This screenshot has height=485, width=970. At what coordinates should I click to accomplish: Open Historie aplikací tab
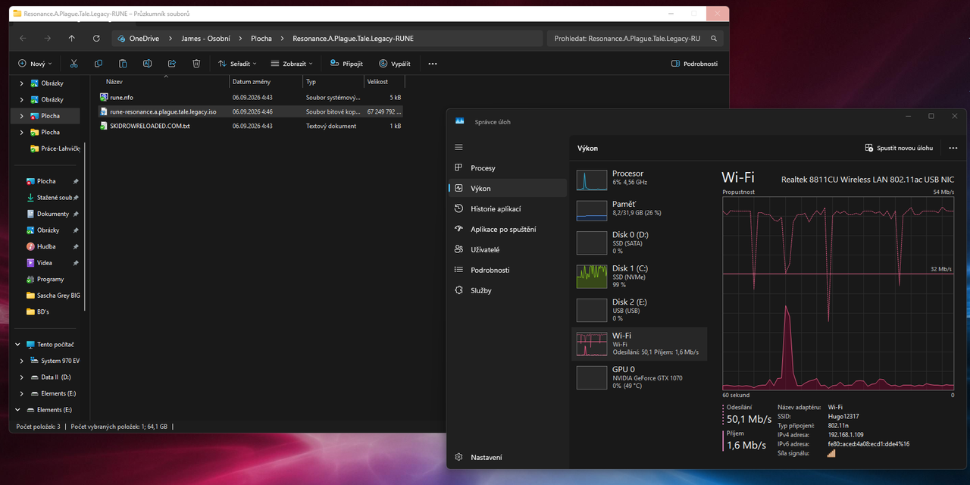507,208
